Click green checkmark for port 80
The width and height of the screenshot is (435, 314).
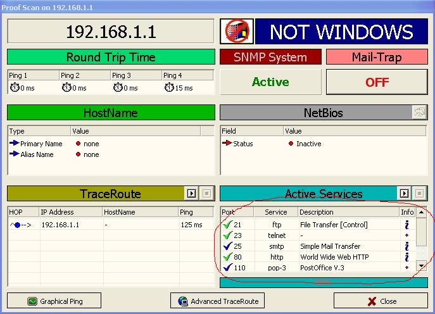click(x=227, y=256)
